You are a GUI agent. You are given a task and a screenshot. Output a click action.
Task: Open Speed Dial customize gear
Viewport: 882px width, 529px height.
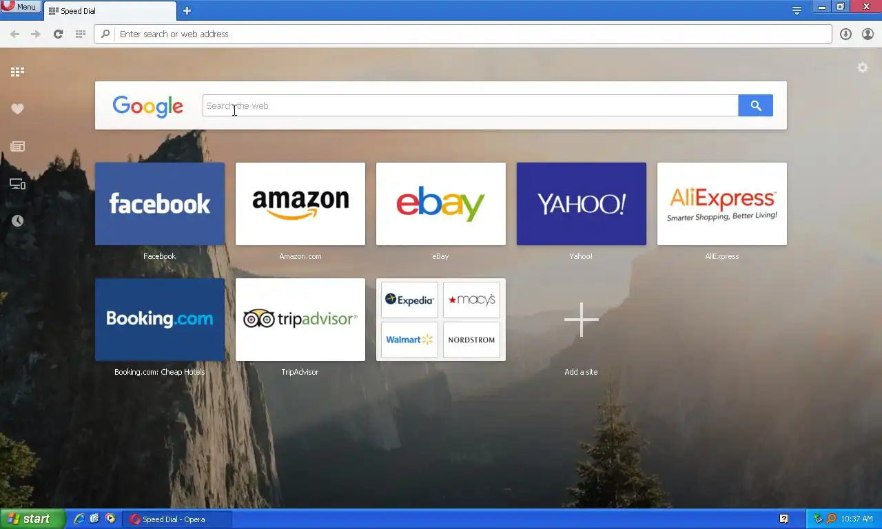(x=862, y=68)
